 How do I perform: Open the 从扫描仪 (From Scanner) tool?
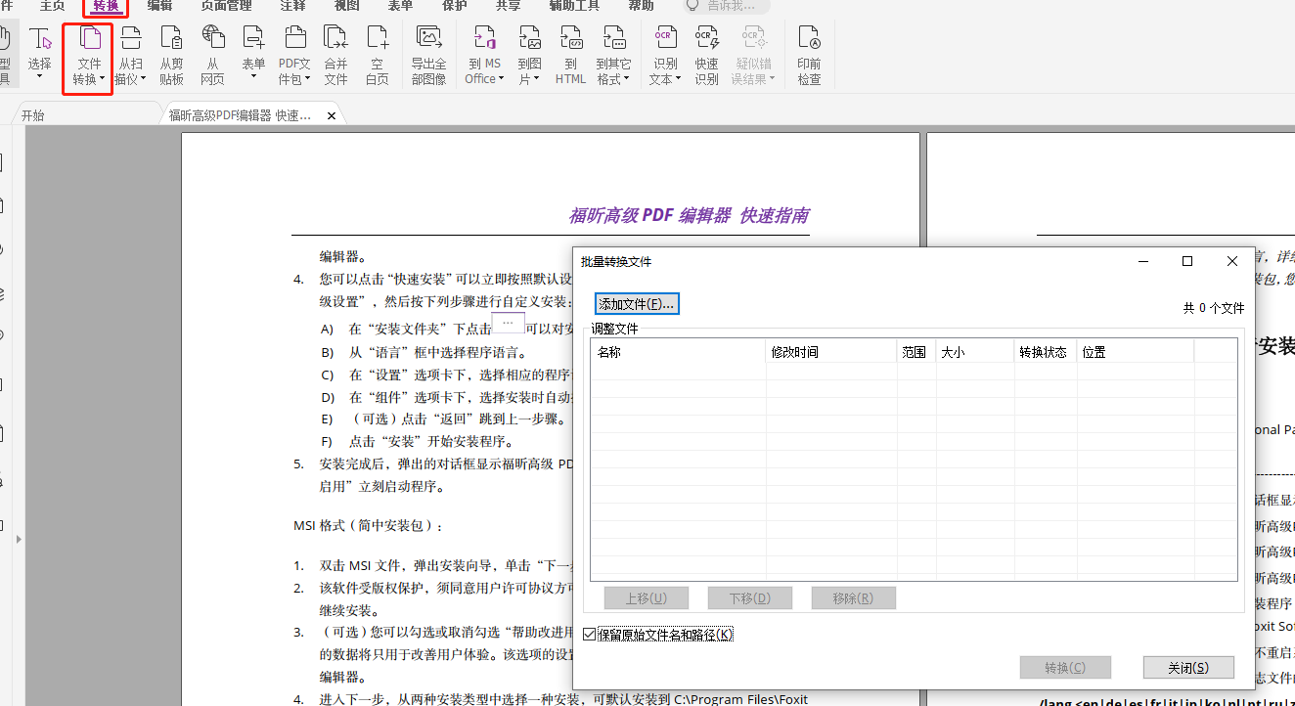click(x=130, y=56)
